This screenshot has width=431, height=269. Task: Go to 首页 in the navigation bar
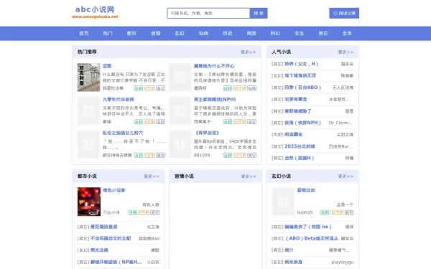point(84,33)
